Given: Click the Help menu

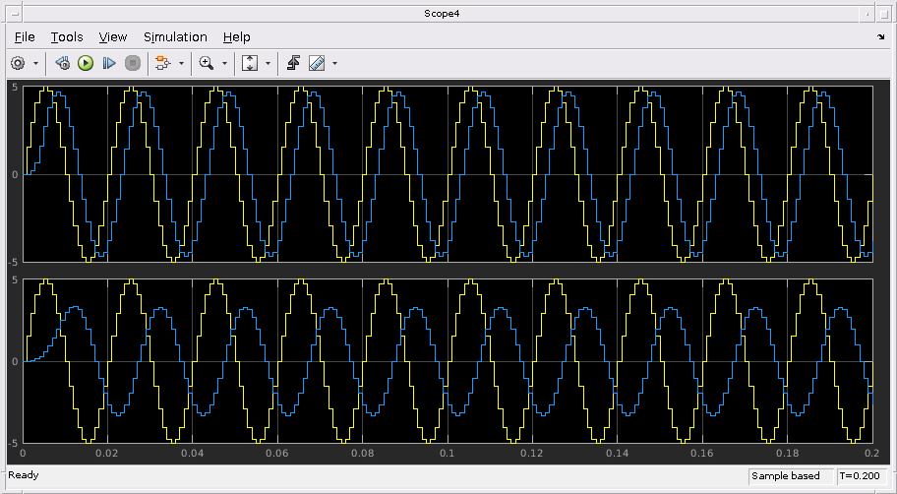Looking at the screenshot, I should click(236, 37).
